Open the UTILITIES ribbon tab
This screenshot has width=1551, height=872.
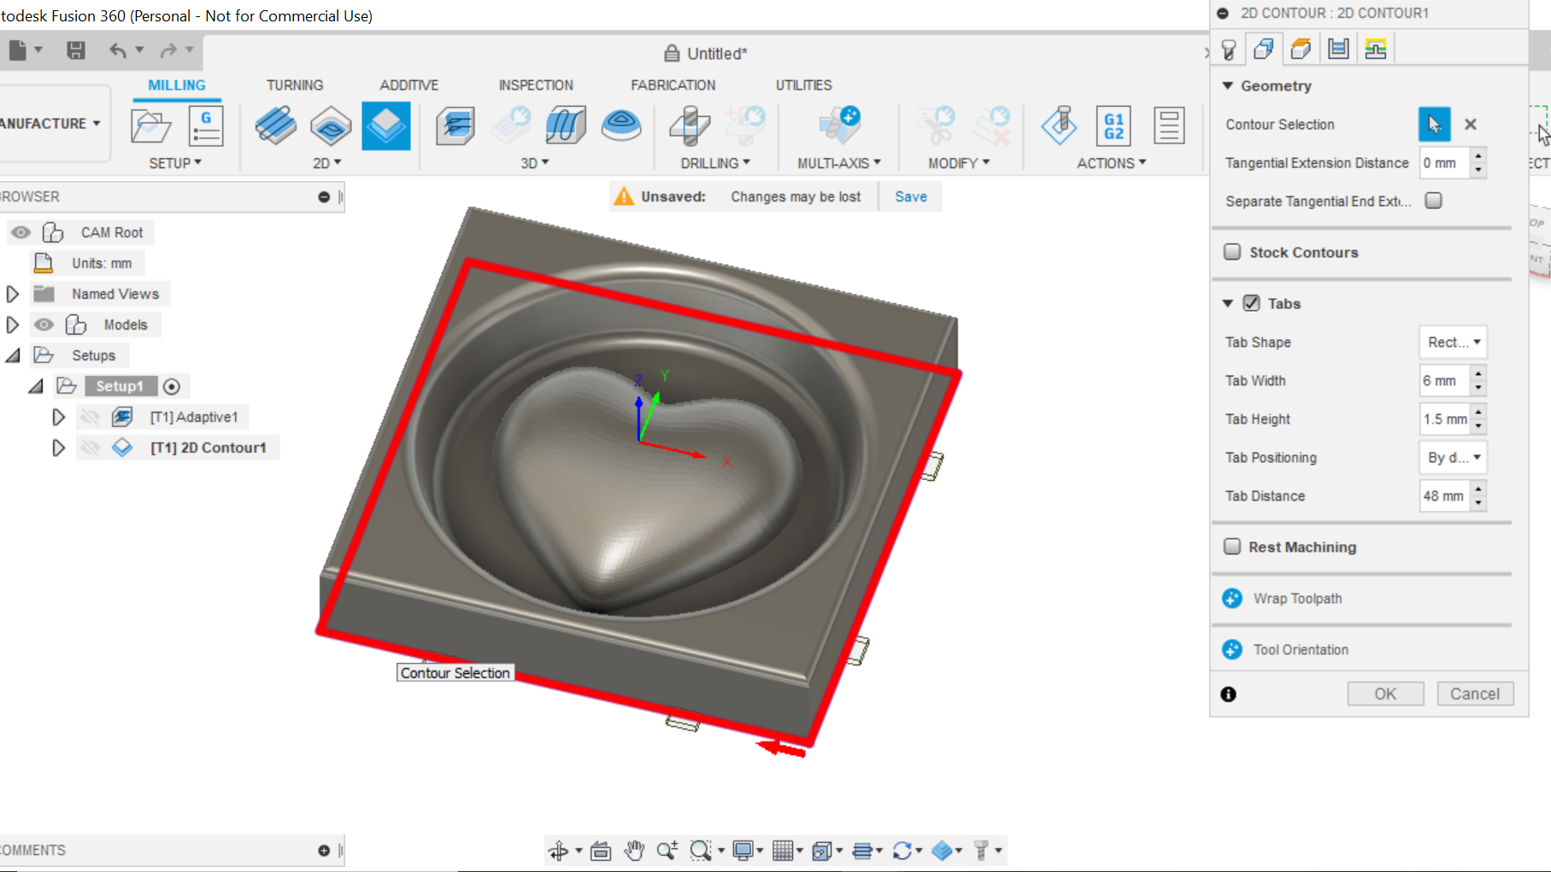pyautogui.click(x=804, y=85)
